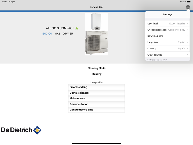
Task: Tap the Standby status text
Action: click(x=96, y=74)
